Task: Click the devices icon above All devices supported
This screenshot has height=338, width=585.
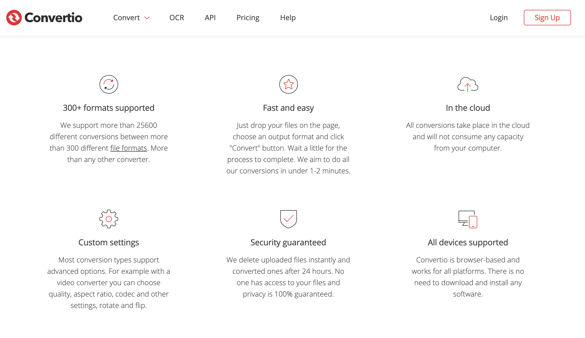Action: 467,219
